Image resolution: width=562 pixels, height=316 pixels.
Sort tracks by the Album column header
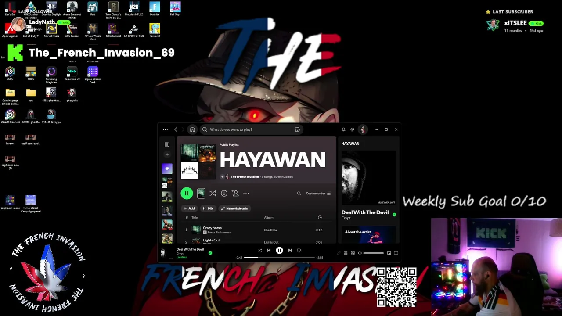pos(269,218)
